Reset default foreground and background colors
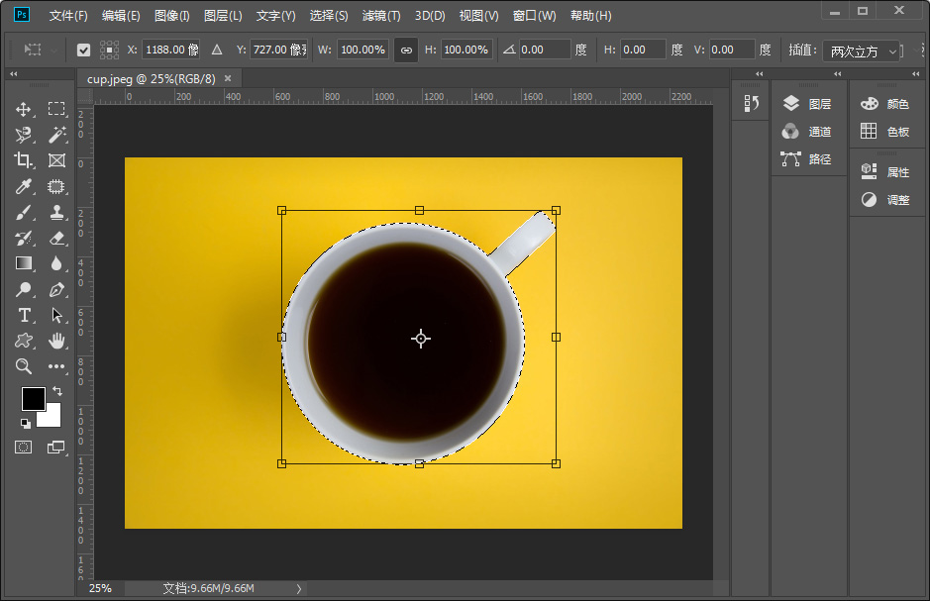 25,423
